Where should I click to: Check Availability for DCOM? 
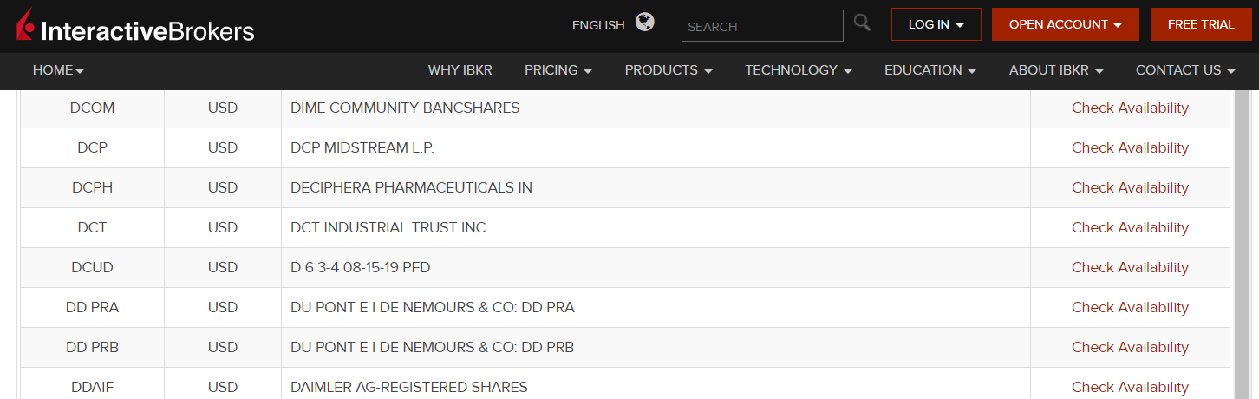click(1130, 108)
